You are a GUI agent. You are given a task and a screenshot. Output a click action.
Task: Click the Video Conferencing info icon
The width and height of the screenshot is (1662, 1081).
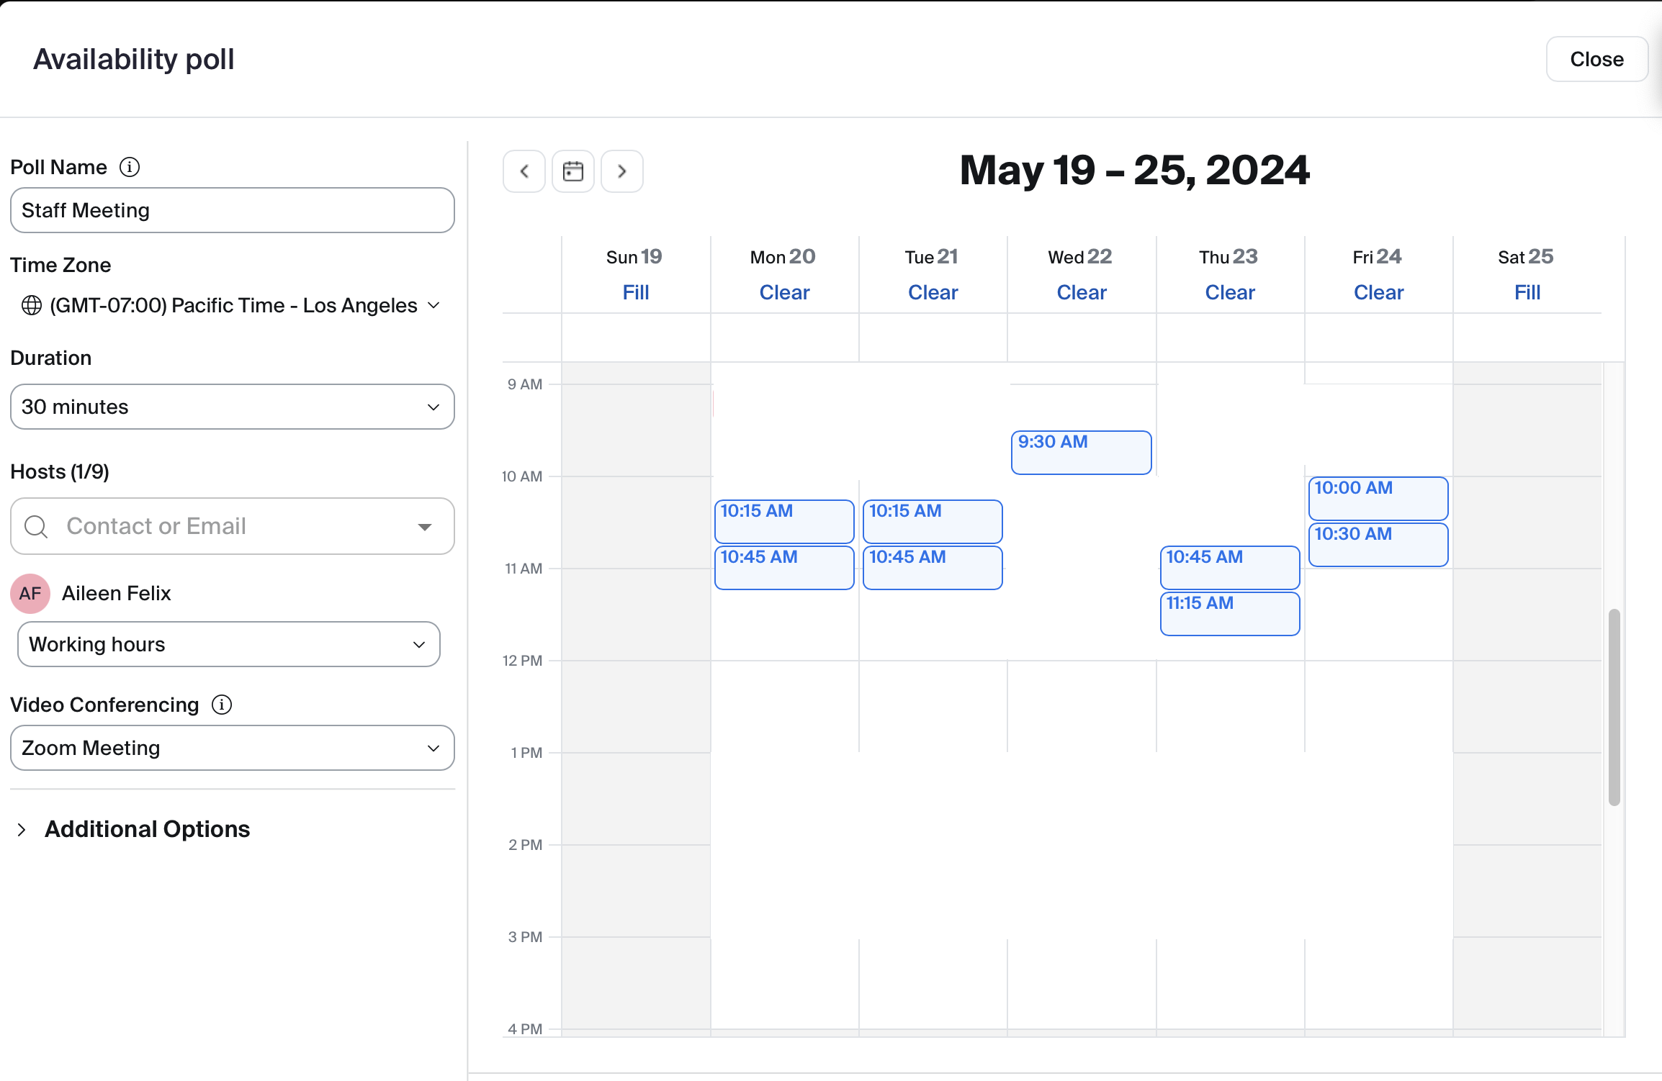coord(222,705)
